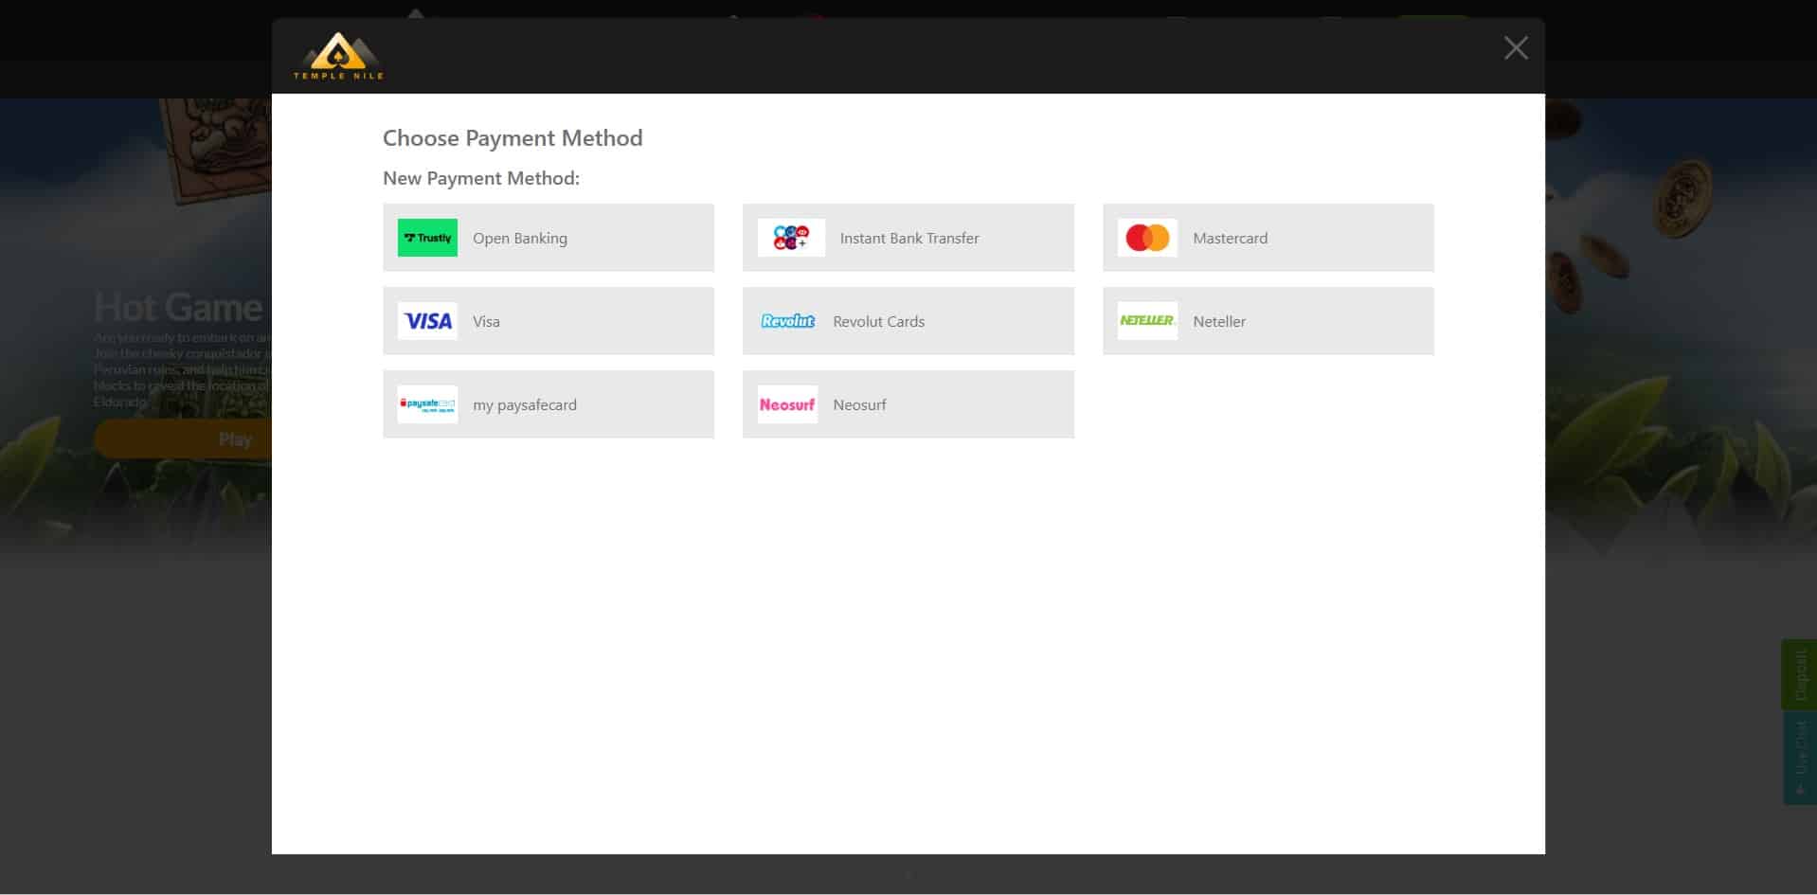
Task: Click the green Neteller logo
Action: tap(1147, 321)
